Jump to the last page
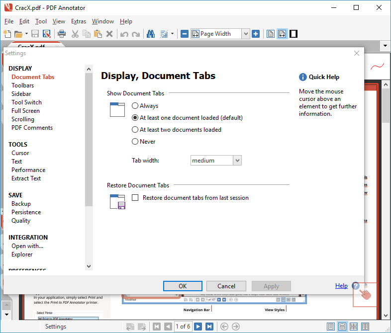Screen dimensions: 391x333 (x=209, y=327)
